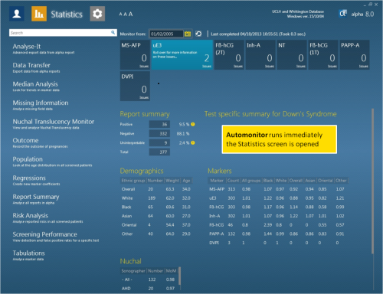The width and height of the screenshot is (383, 294).
Task: Open Regressions menu item
Action: coord(36,181)
